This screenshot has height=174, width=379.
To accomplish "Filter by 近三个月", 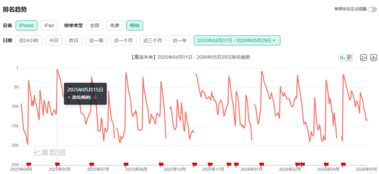I will coord(153,40).
